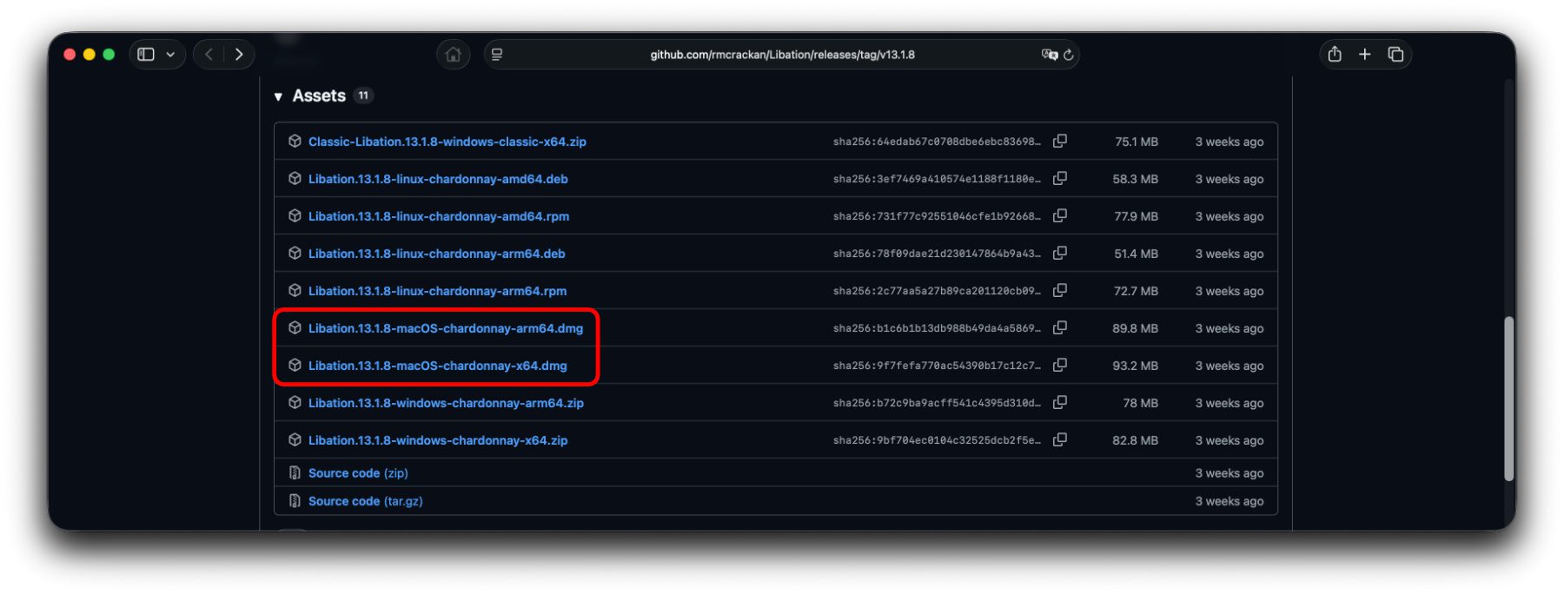Copy SHA256 hash for windows-chardonnay-x64 zip
The image size is (1564, 594).
1059,439
